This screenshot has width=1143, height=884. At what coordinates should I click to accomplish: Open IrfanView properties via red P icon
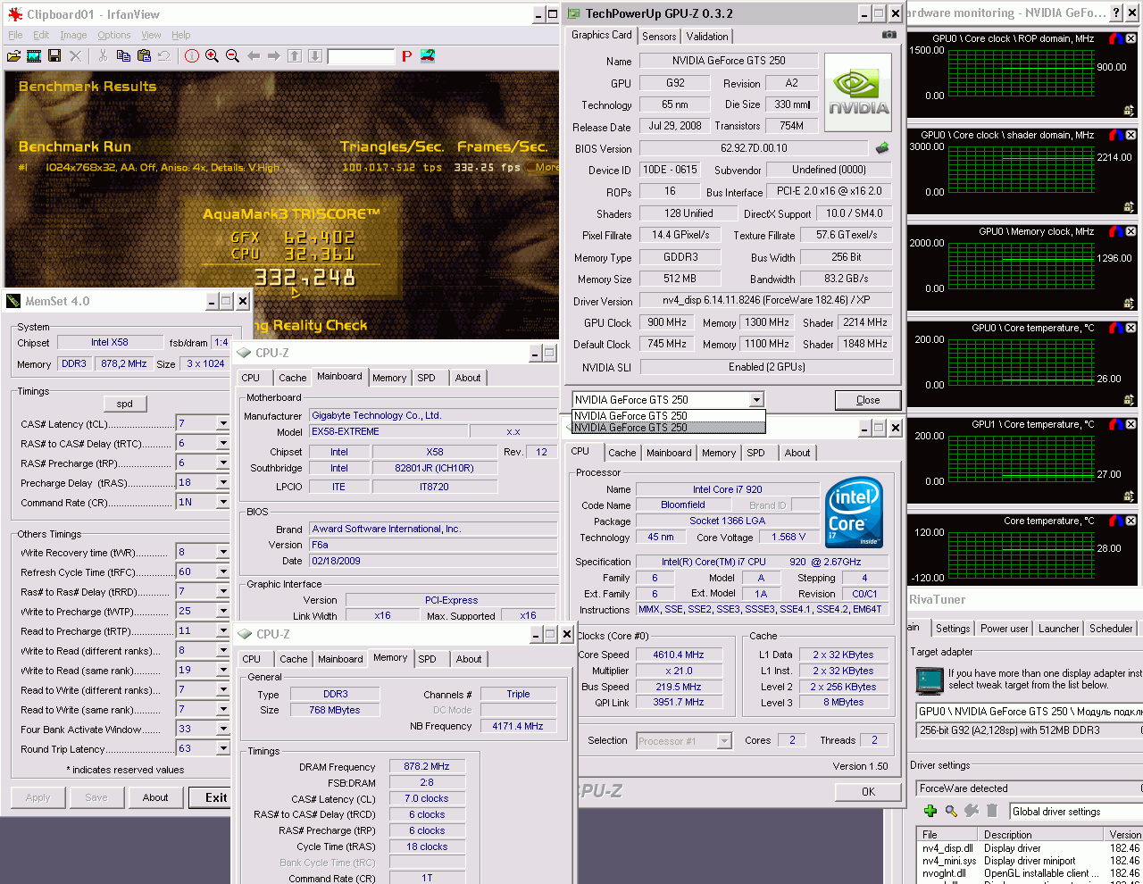406,56
